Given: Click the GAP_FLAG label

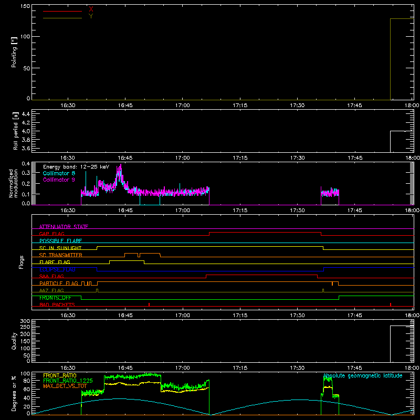Looking at the screenshot, I should pos(51,234).
